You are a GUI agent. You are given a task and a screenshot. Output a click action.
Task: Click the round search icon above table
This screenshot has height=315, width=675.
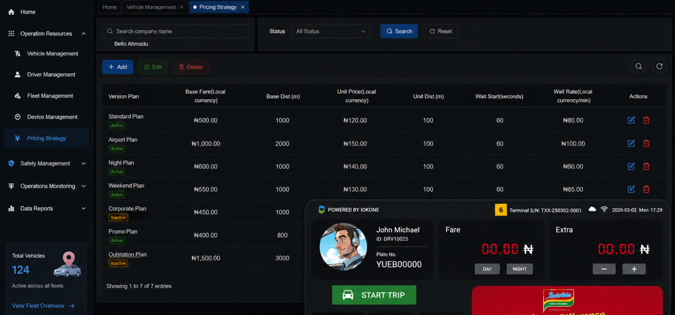[x=639, y=67]
